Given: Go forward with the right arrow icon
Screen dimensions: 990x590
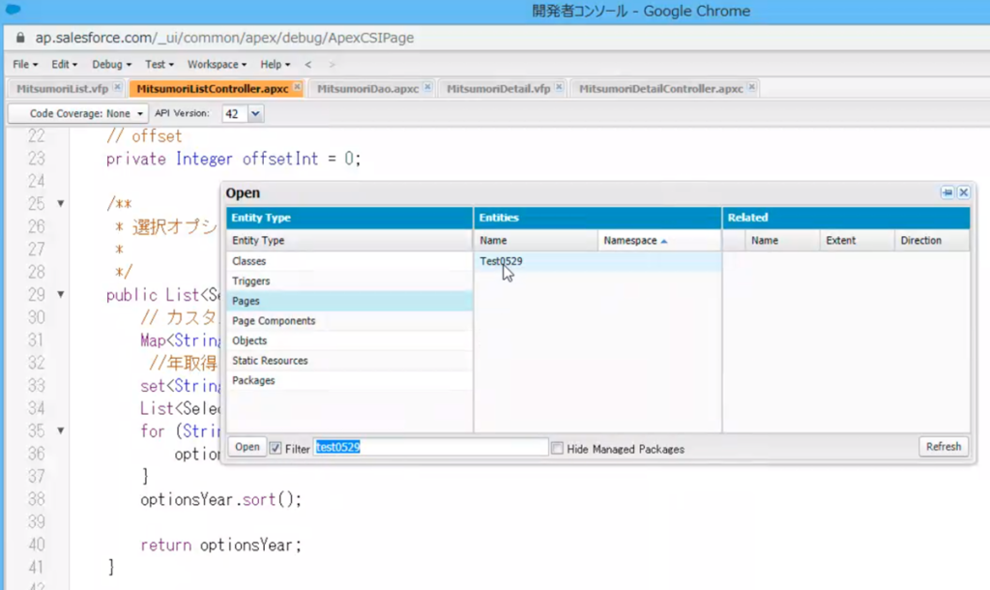Looking at the screenshot, I should [x=332, y=65].
